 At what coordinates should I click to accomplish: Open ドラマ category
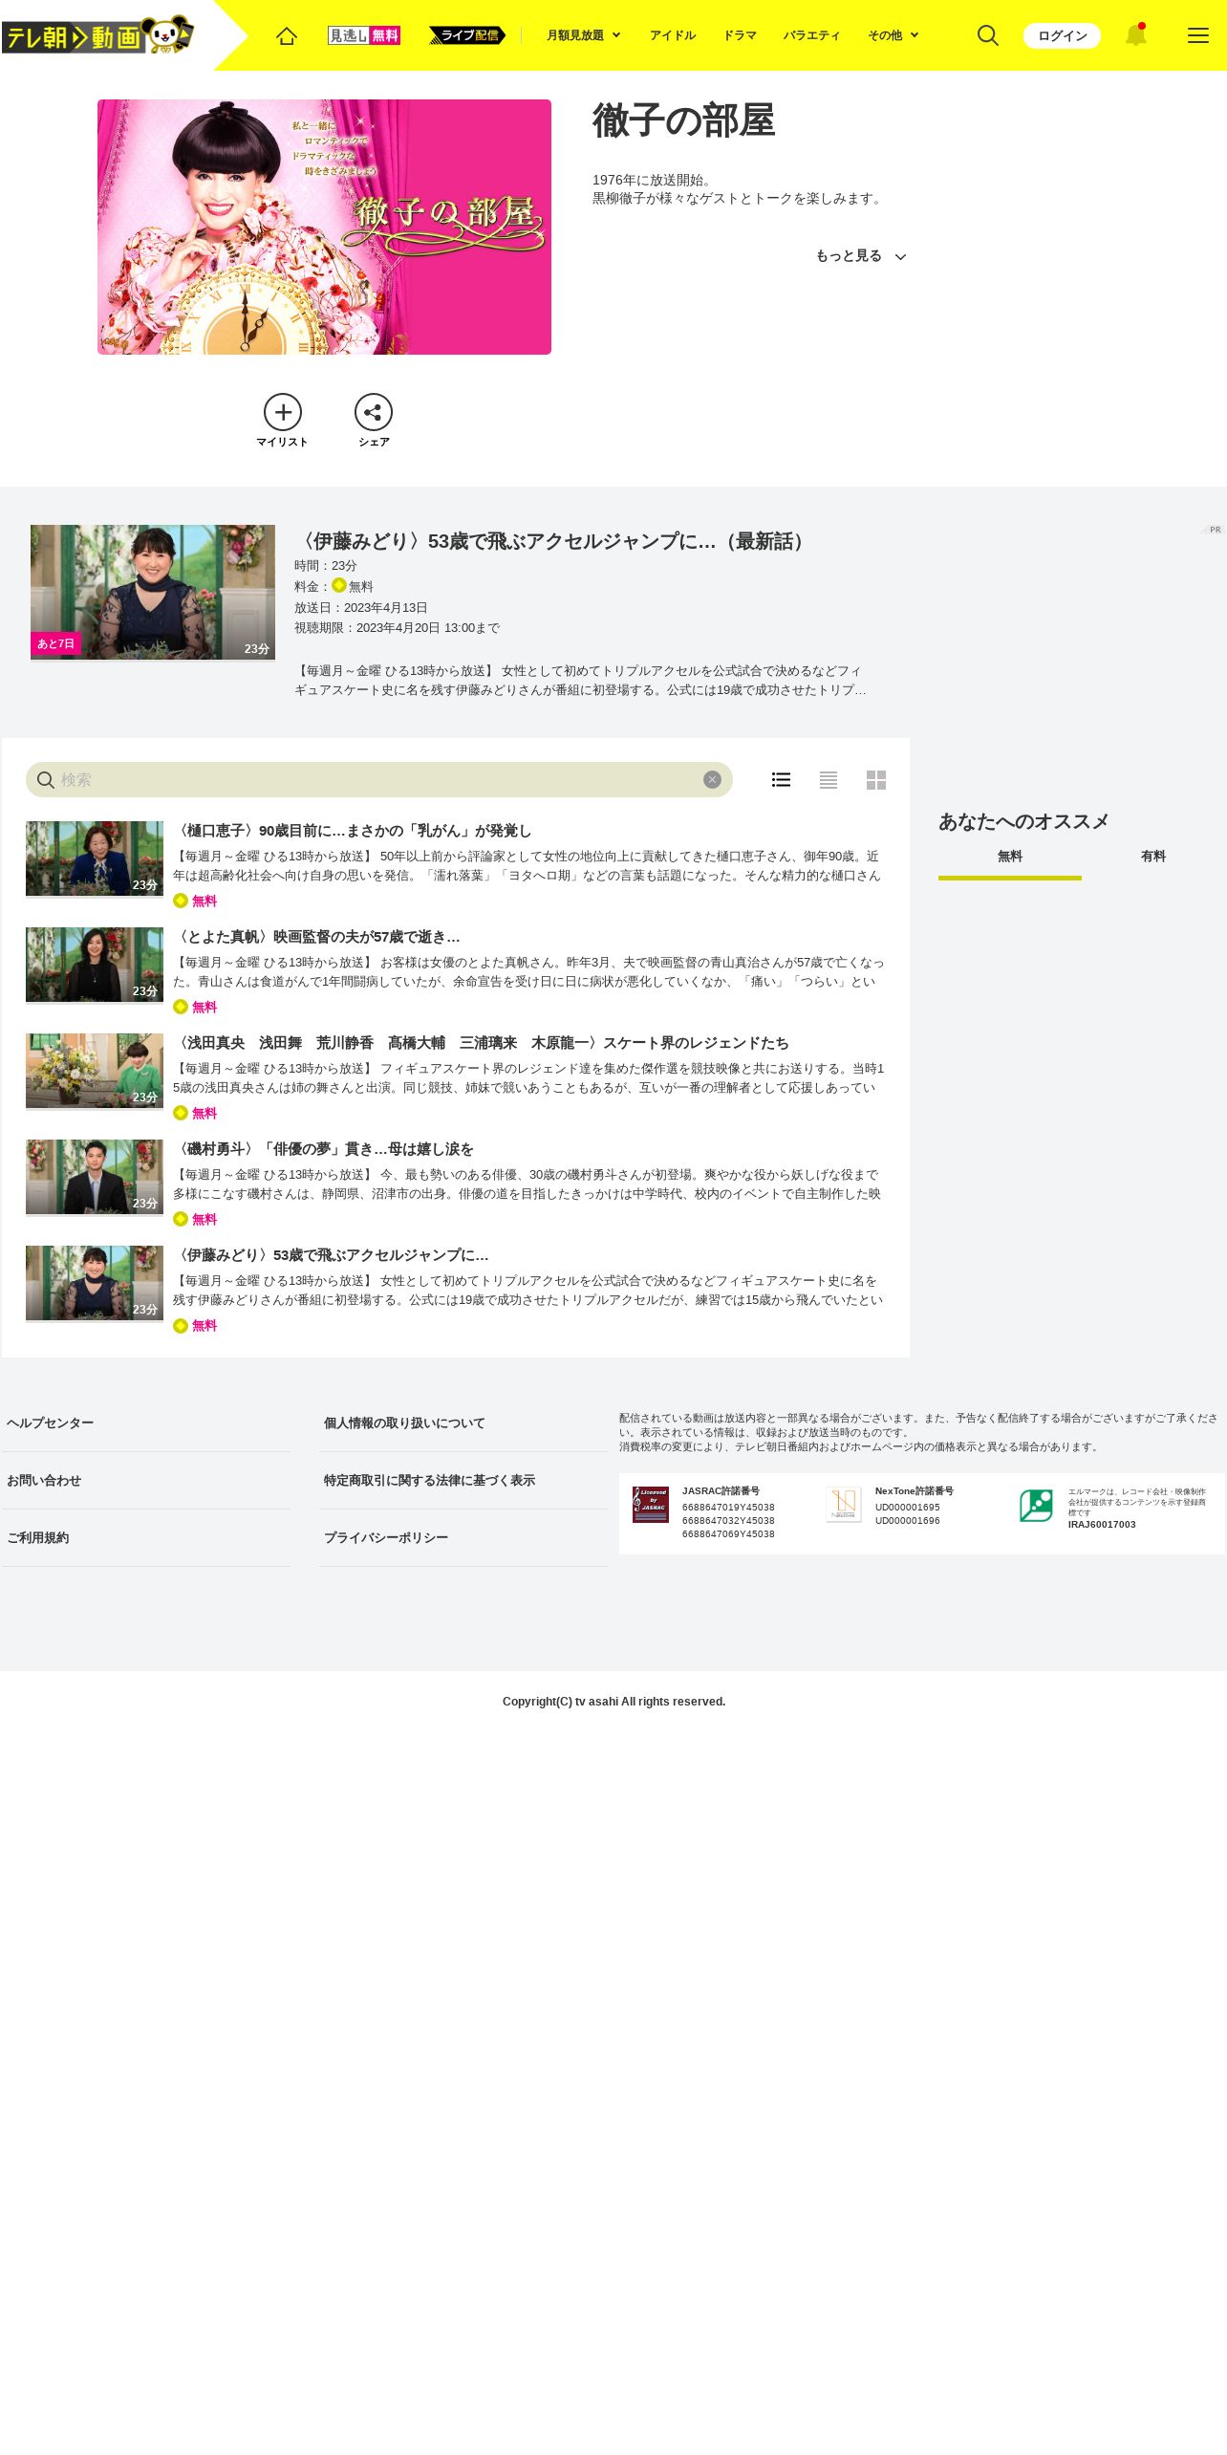tap(740, 35)
